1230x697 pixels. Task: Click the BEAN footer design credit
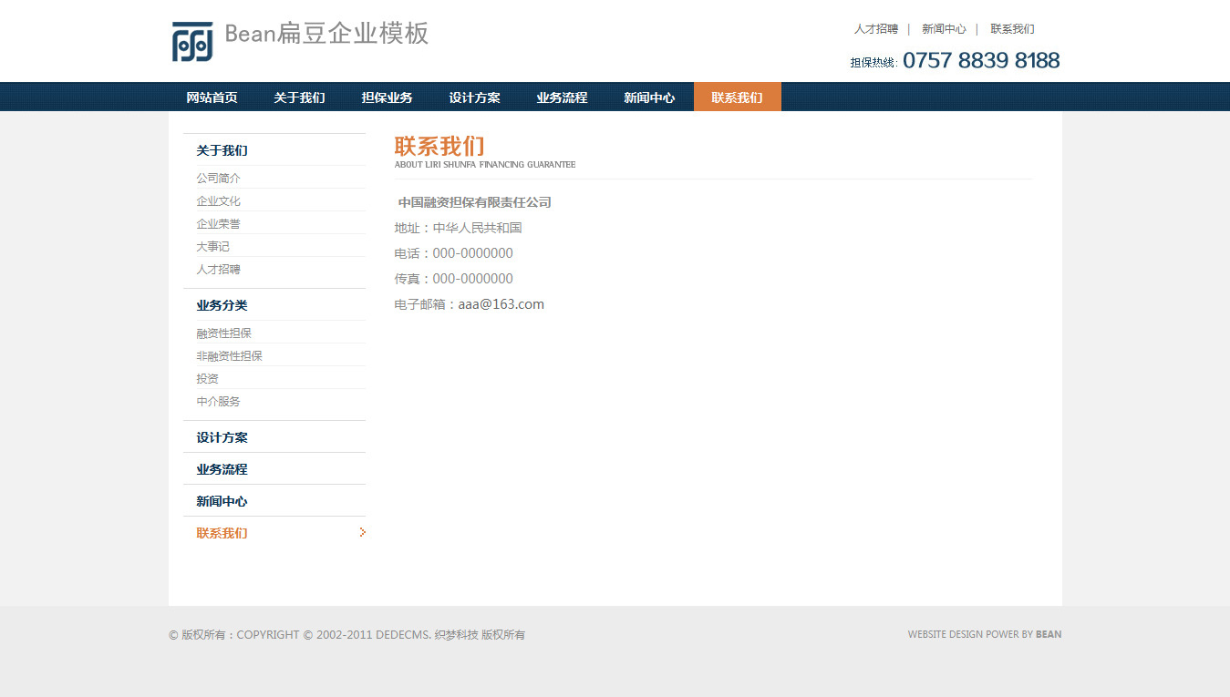[1049, 634]
